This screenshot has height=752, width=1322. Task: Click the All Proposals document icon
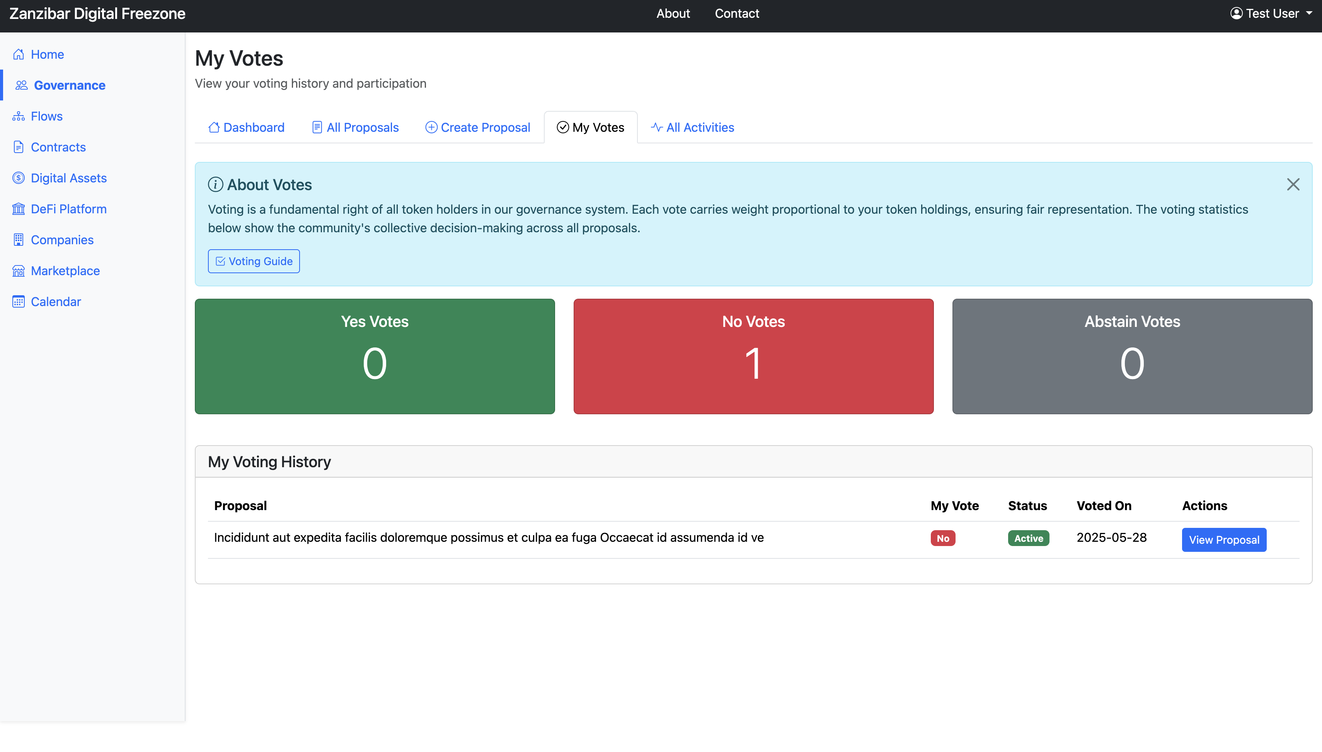click(317, 127)
